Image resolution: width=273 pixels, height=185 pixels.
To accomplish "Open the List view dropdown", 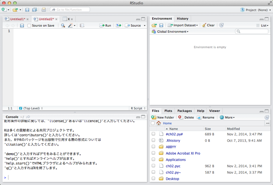I will [x=262, y=26].
